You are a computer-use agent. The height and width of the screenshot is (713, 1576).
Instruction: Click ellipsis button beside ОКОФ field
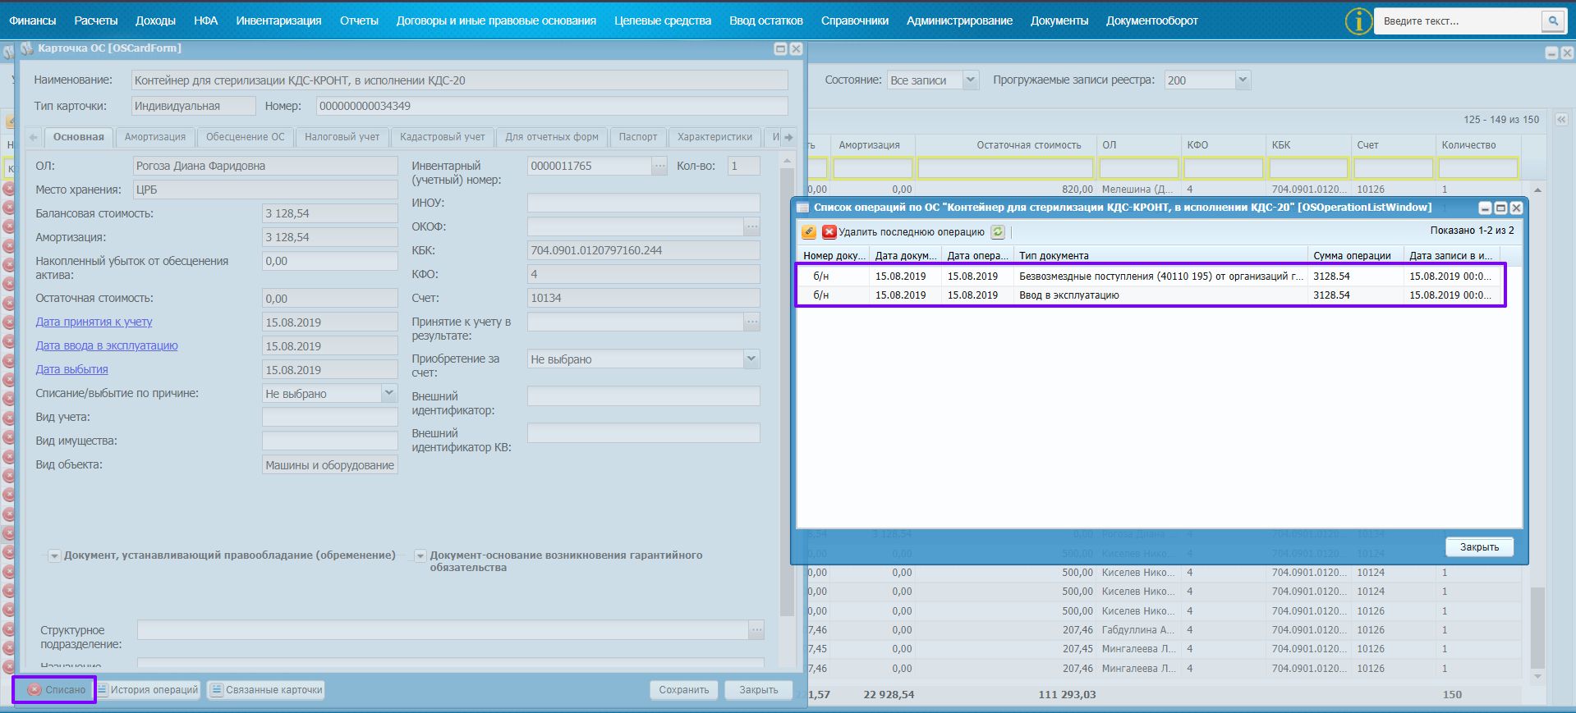pyautogui.click(x=751, y=226)
